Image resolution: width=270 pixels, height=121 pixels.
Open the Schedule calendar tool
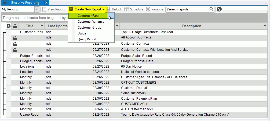134,9
